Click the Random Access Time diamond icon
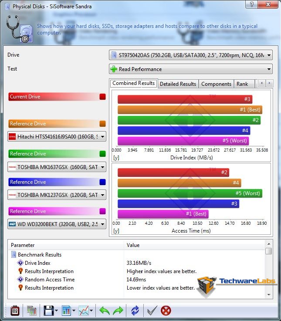Image resolution: width=281 pixels, height=321 pixels. click(x=20, y=279)
